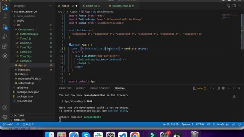244x137 pixels.
Task: Change the UTF-8 encoding setting
Action: click(x=200, y=124)
